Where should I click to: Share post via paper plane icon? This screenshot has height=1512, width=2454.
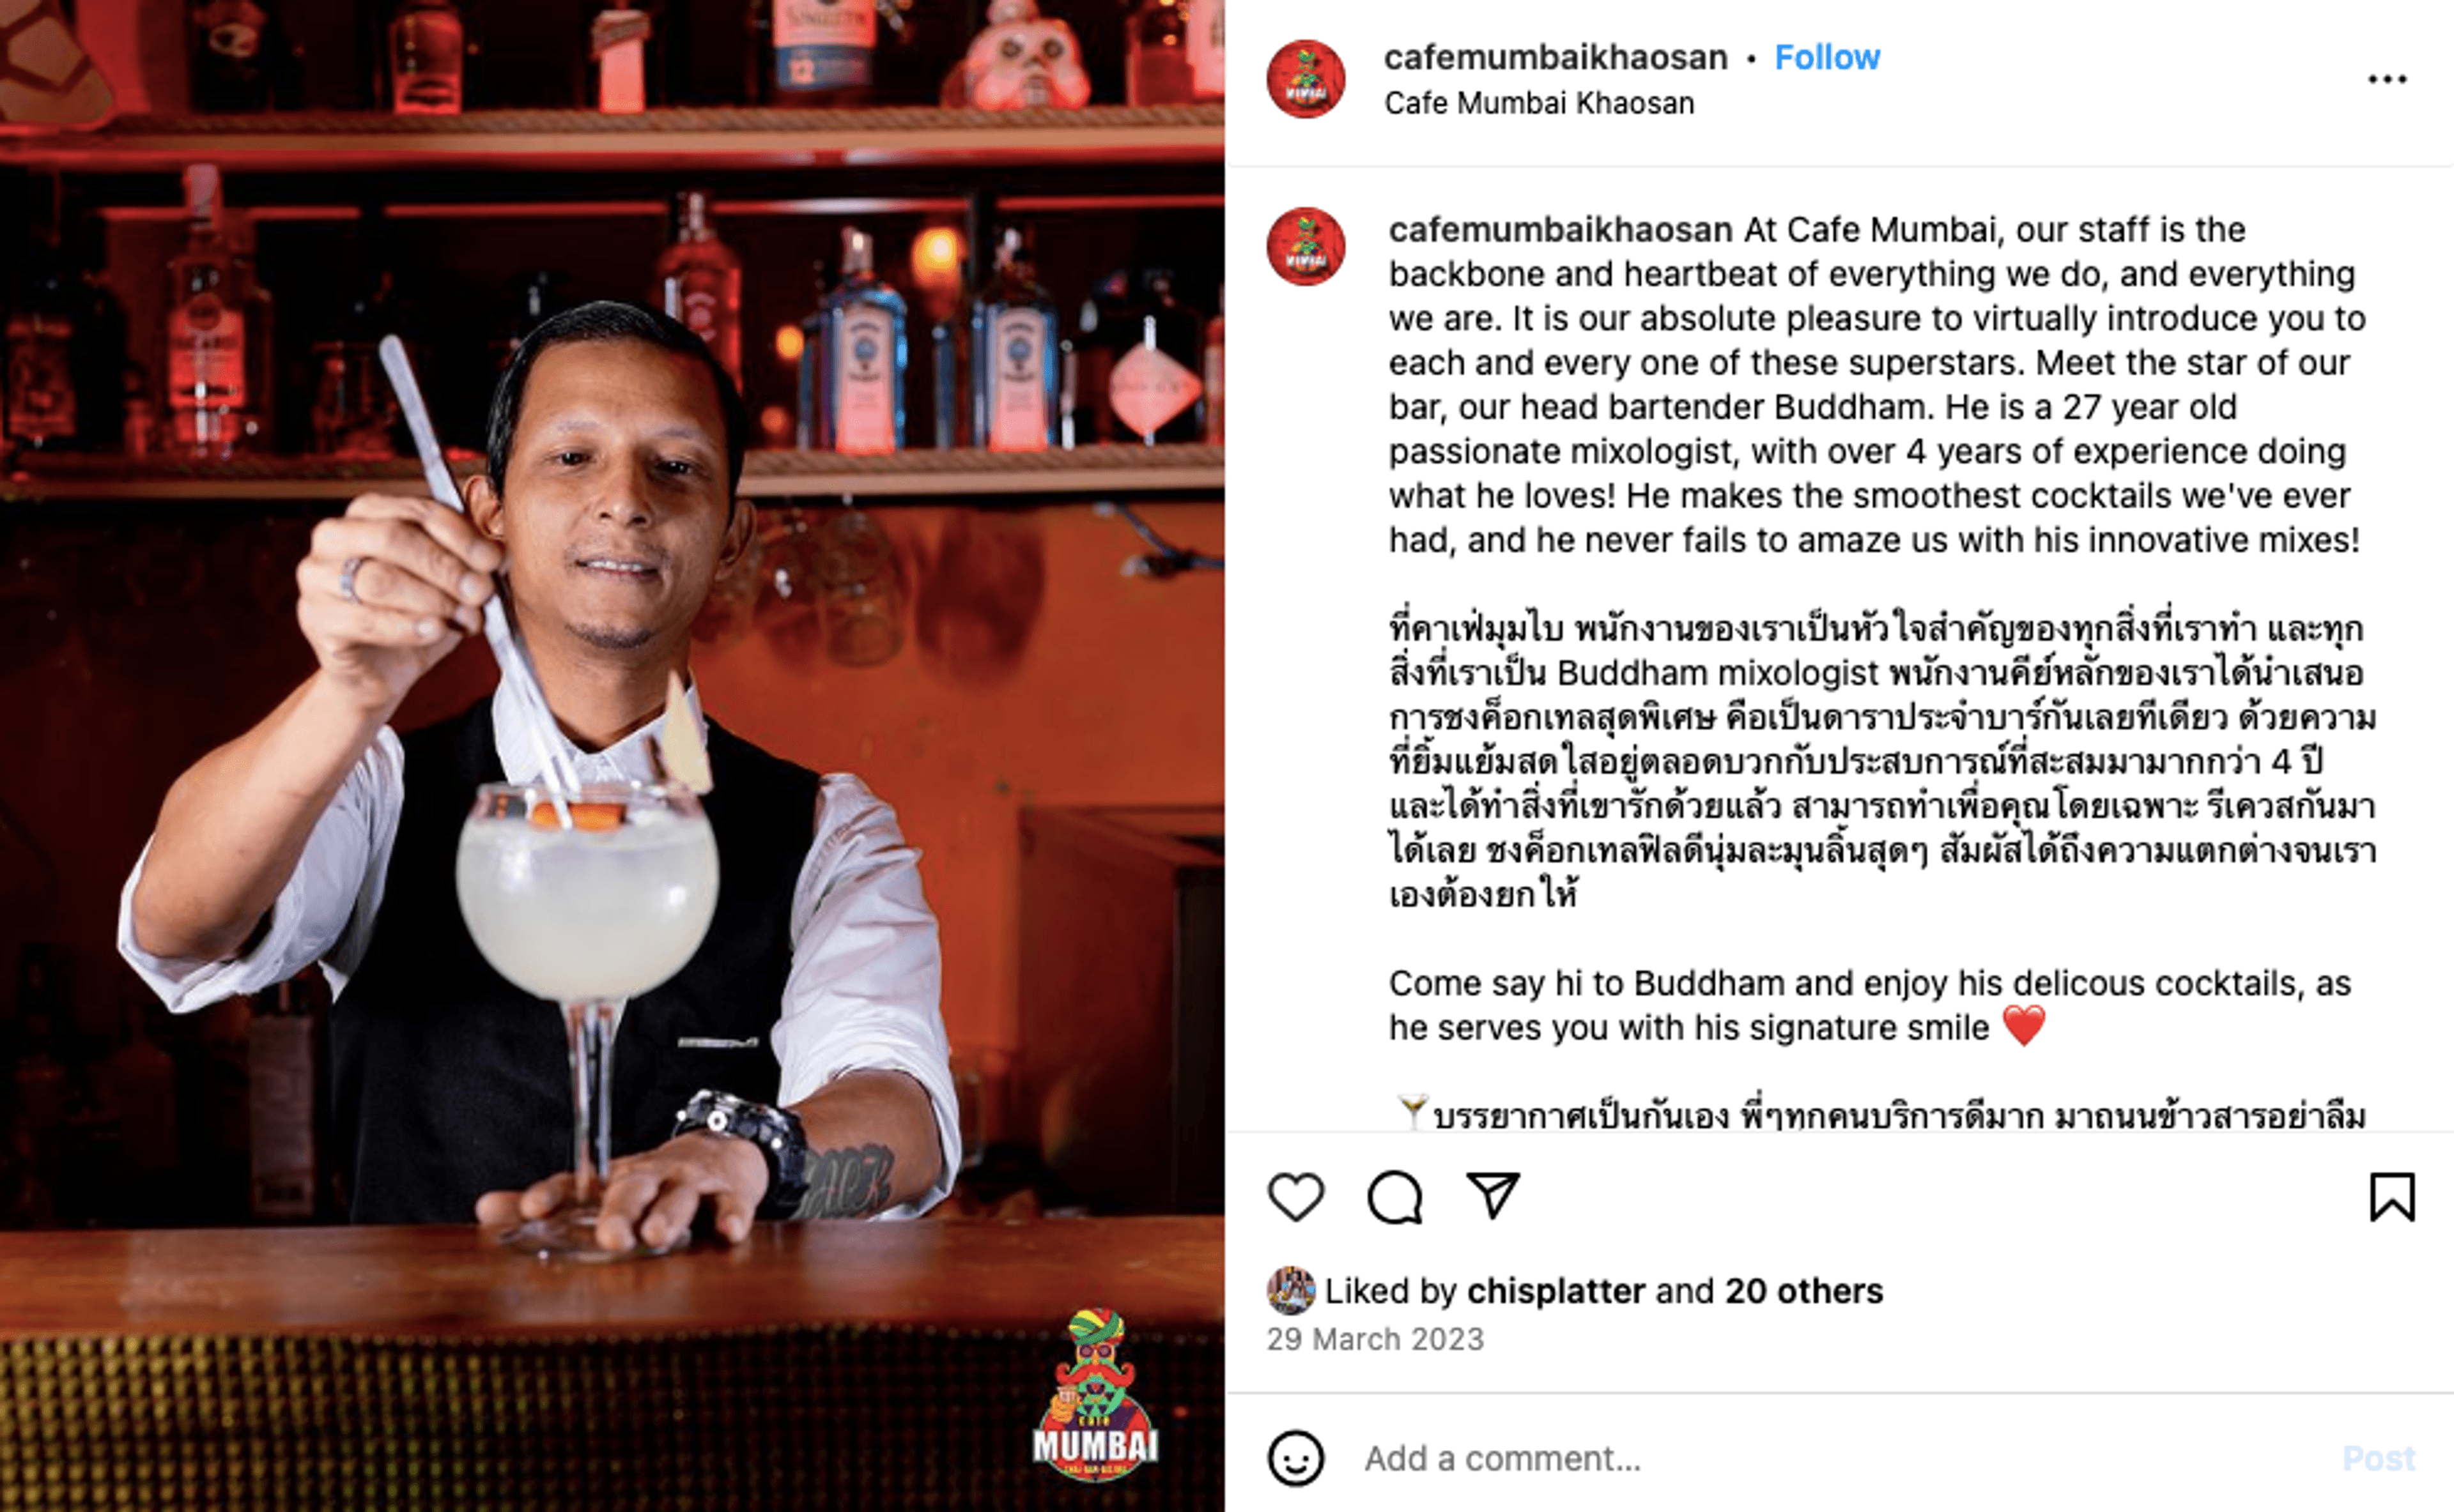click(x=1493, y=1195)
